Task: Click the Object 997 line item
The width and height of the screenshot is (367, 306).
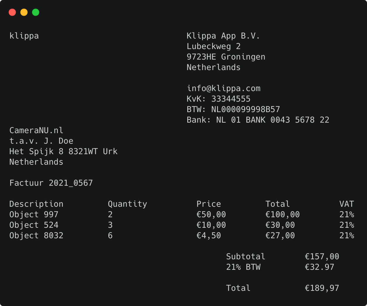Action: tap(34, 214)
